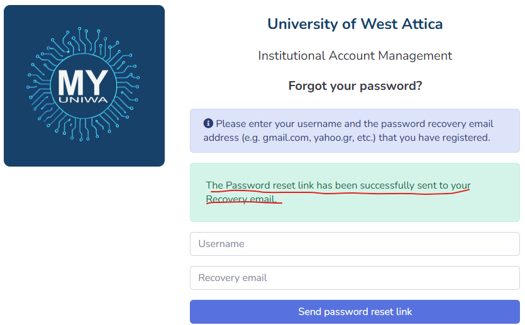The width and height of the screenshot is (525, 325).
Task: Click the circuit ring pattern around the logo
Action: click(x=44, y=63)
